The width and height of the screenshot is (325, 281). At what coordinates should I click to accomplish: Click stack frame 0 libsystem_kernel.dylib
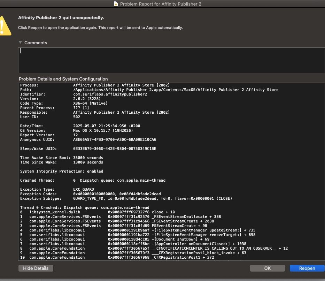pyautogui.click(x=98, y=212)
